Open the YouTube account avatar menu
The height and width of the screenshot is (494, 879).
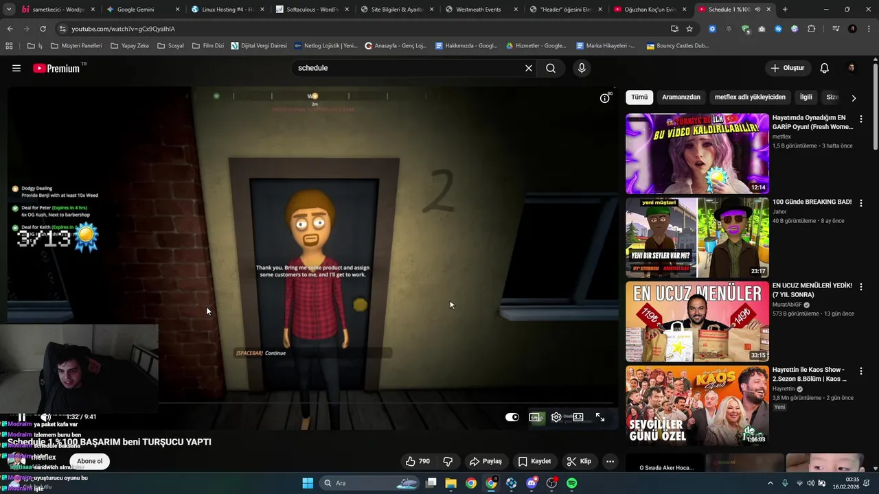852,68
